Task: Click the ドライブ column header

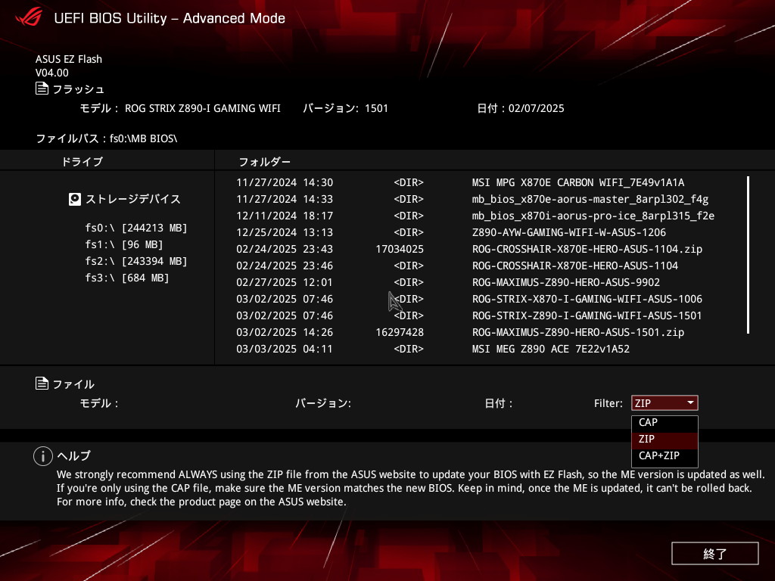Action: pyautogui.click(x=82, y=162)
